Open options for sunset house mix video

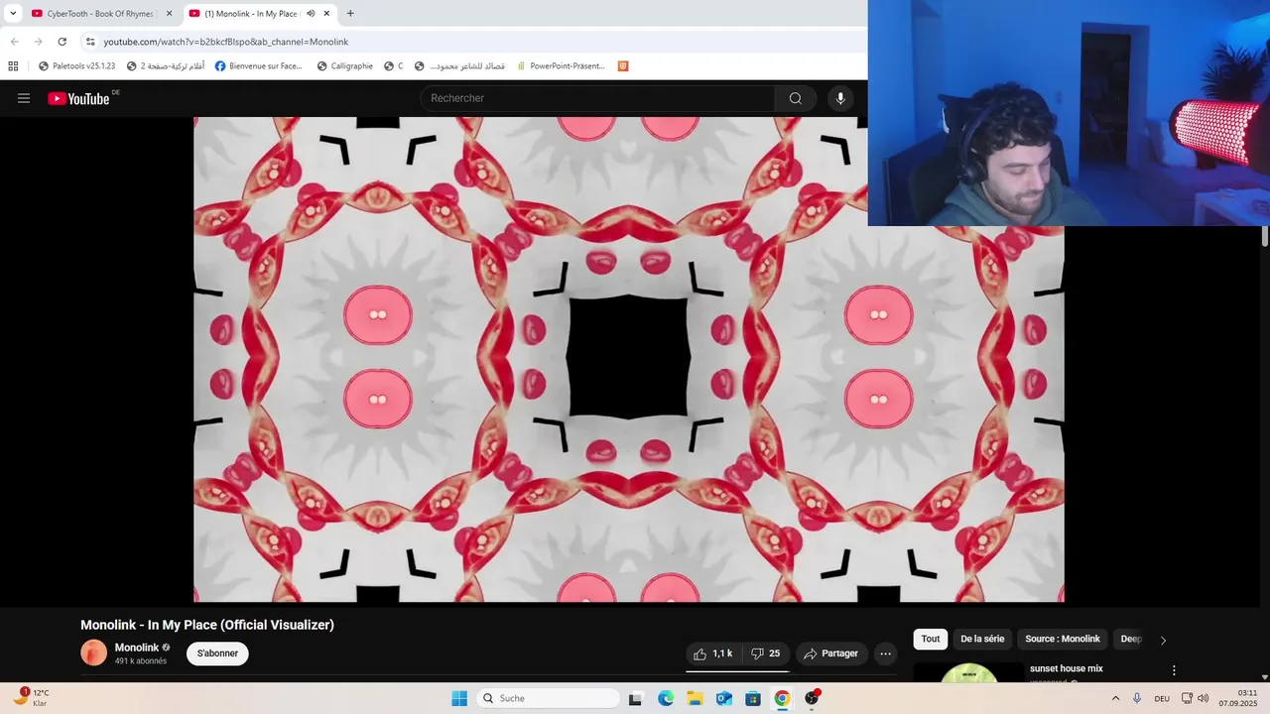pyautogui.click(x=1174, y=670)
